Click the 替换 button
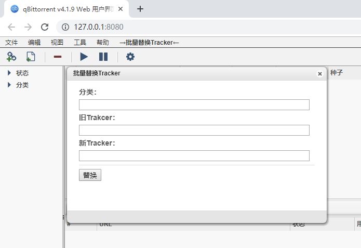 tap(90, 175)
